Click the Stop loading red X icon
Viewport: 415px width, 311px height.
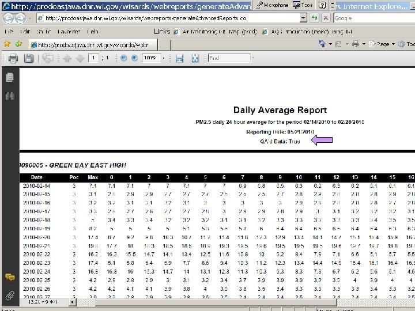(326, 18)
